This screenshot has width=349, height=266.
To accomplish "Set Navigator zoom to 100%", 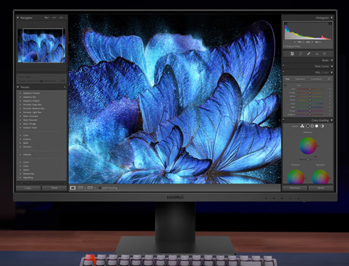I will [x=54, y=17].
